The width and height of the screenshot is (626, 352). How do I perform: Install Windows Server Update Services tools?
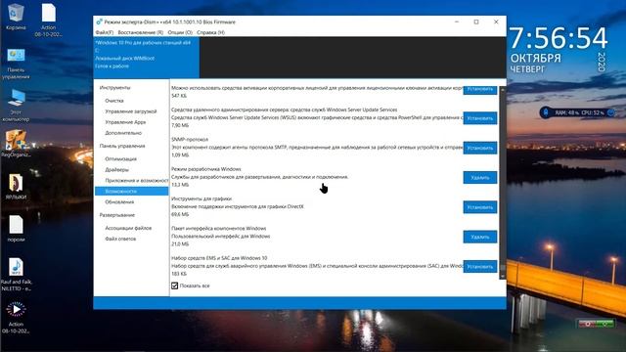point(480,118)
